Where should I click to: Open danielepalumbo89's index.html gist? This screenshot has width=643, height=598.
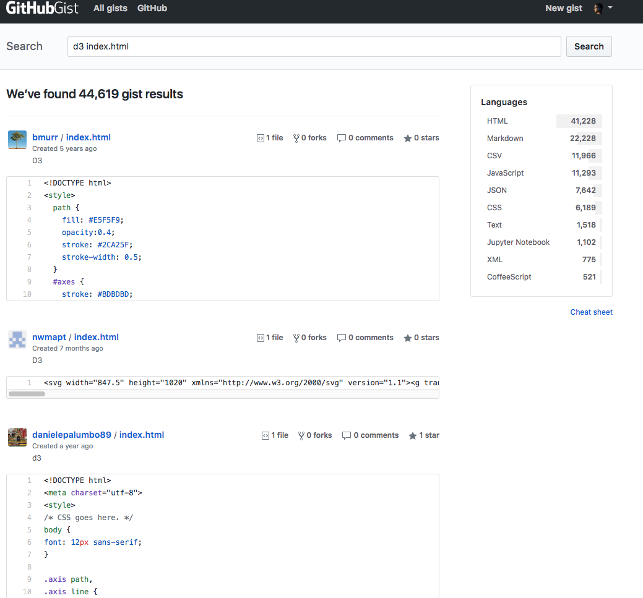tap(142, 435)
